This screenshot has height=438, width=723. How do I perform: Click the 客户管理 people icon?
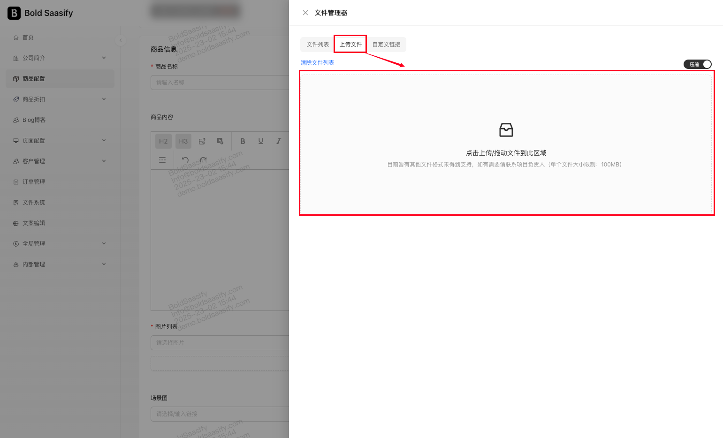(x=16, y=161)
